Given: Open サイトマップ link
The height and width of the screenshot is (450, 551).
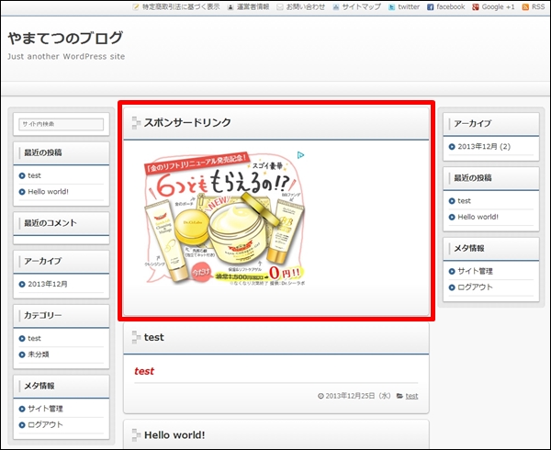Looking at the screenshot, I should pyautogui.click(x=362, y=7).
